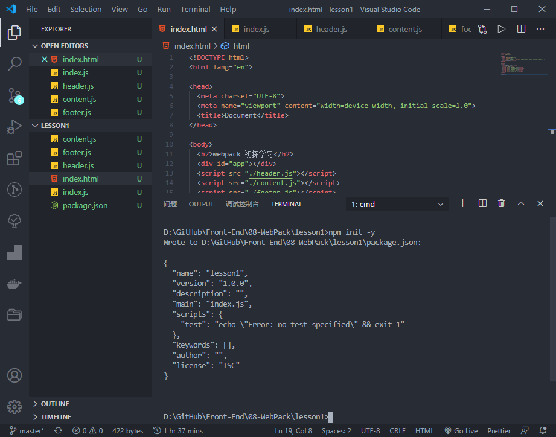Click the code minimap preview
Image resolution: width=556 pixels, height=437 pixels.
tap(523, 63)
